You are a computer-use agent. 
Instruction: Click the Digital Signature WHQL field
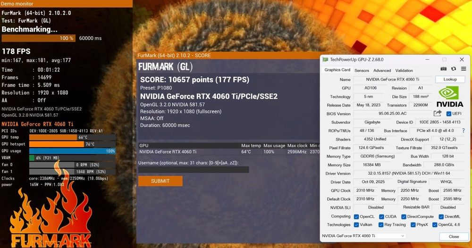tap(446, 182)
